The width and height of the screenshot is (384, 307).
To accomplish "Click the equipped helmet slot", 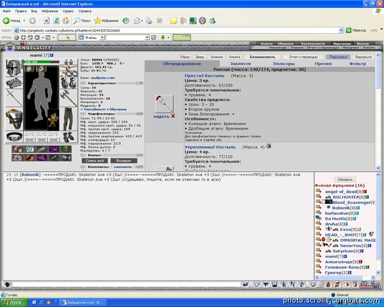I will (x=13, y=68).
